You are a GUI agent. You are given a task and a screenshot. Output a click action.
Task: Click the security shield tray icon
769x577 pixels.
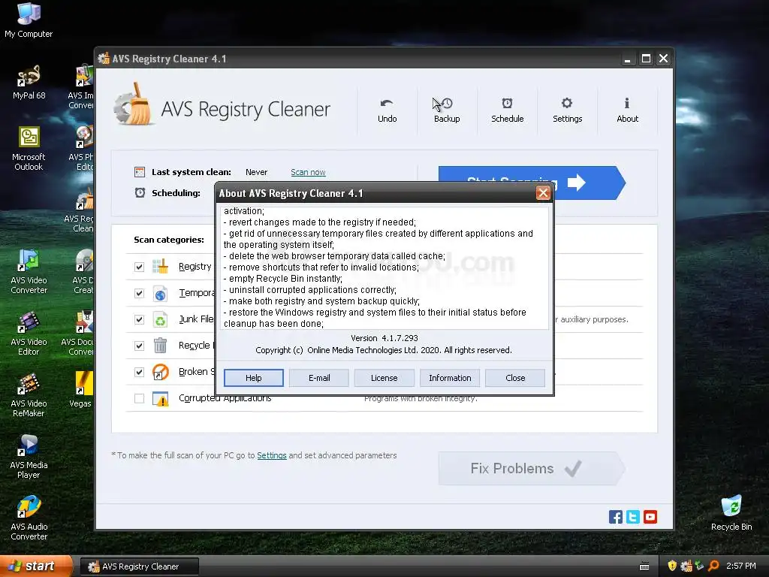pos(672,566)
